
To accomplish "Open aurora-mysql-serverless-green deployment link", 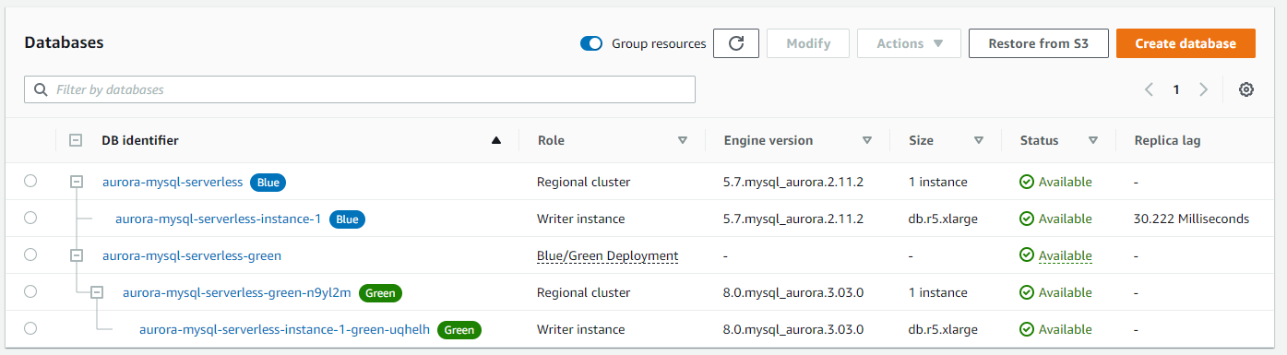I will pos(192,255).
